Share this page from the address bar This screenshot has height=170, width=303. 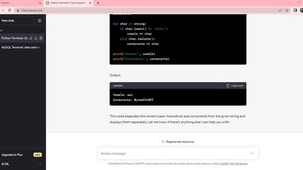[x=280, y=10]
